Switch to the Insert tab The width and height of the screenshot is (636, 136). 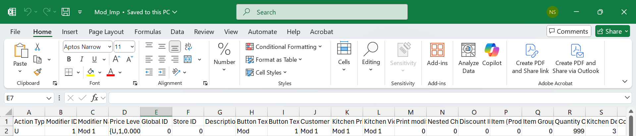[x=70, y=32]
